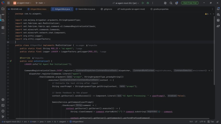Viewport: 221px width, 124px height.
Task: Click the horizontal editor scrollbar
Action: click(112, 119)
